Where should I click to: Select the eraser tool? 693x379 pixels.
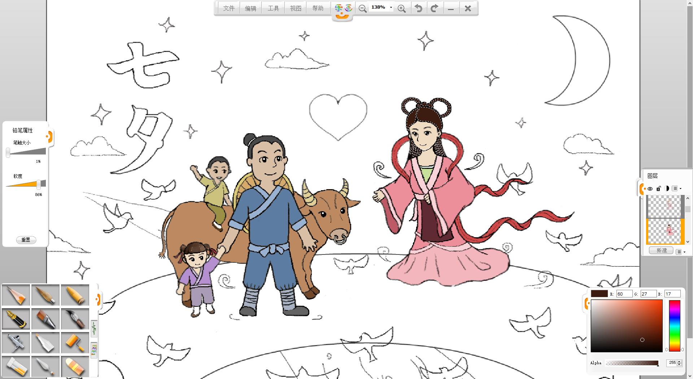click(75, 366)
